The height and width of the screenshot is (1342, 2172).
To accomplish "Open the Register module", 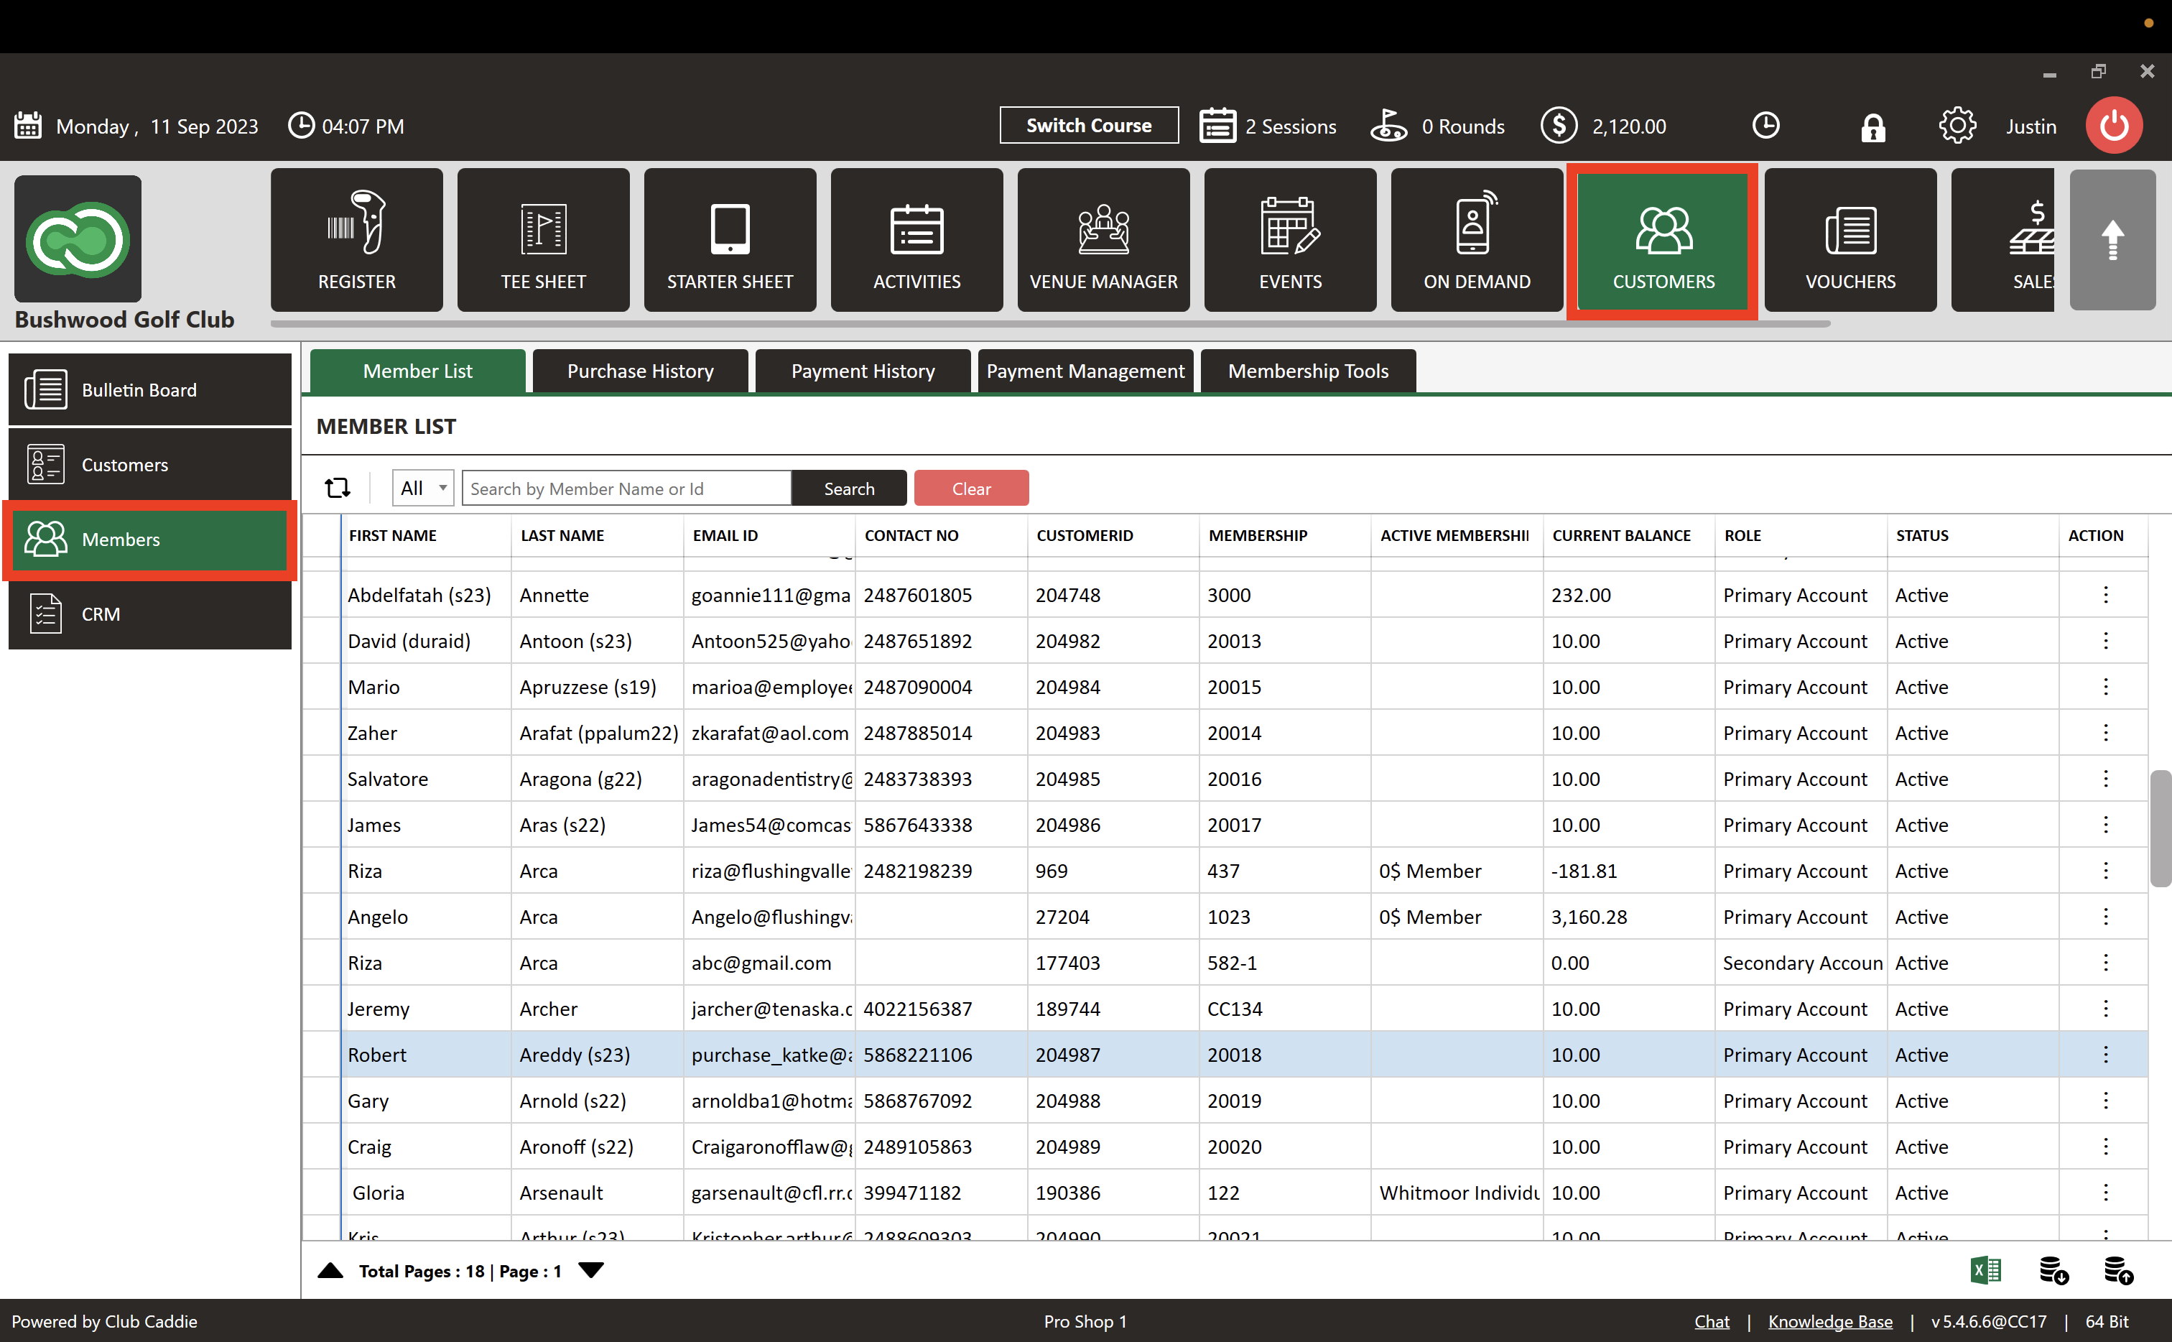I will coord(356,240).
